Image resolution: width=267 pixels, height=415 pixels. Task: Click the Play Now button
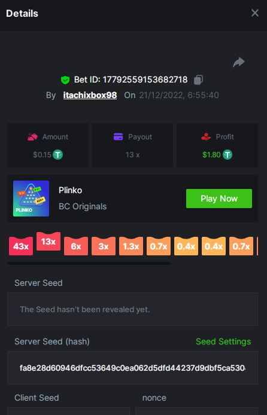pos(219,199)
